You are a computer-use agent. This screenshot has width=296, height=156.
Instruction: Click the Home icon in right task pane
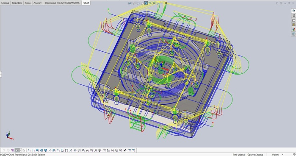[x=293, y=11]
